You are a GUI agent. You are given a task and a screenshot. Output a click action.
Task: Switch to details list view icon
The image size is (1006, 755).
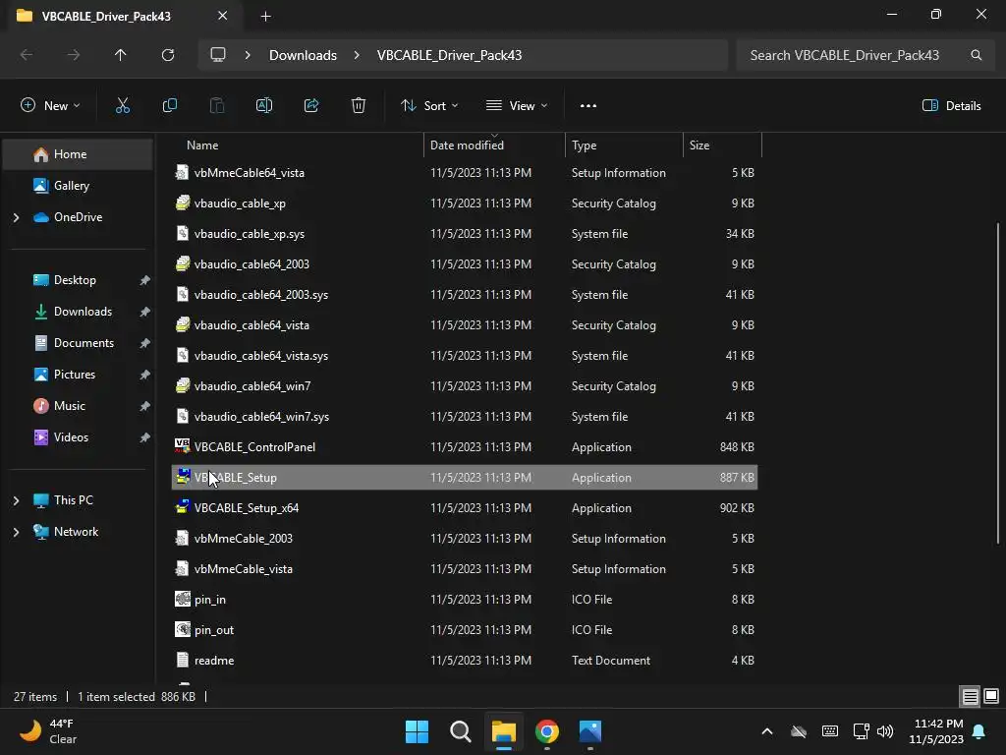(970, 696)
